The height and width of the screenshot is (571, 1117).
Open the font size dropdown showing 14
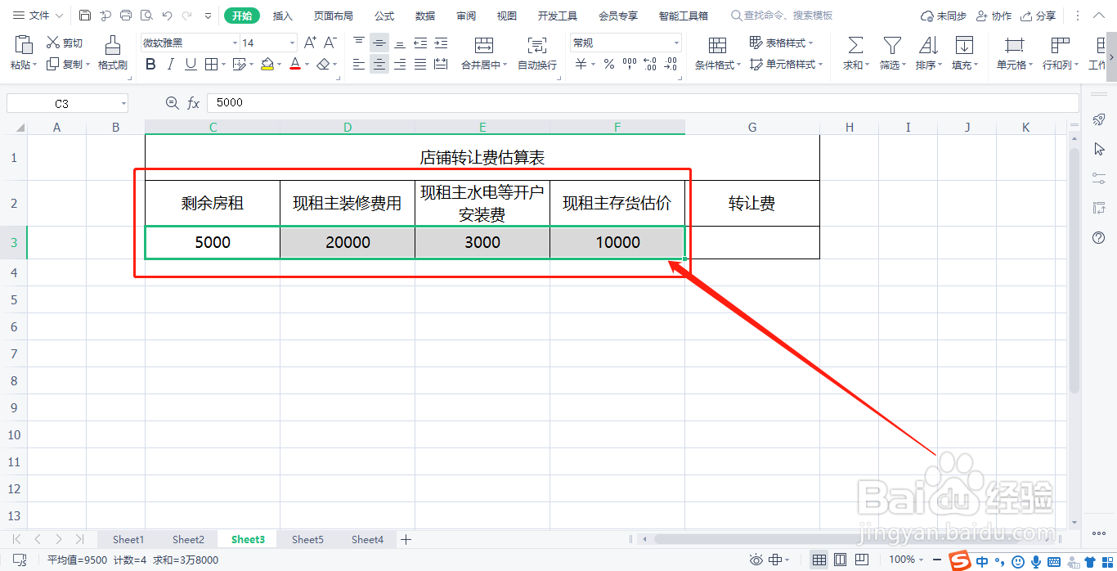(290, 42)
